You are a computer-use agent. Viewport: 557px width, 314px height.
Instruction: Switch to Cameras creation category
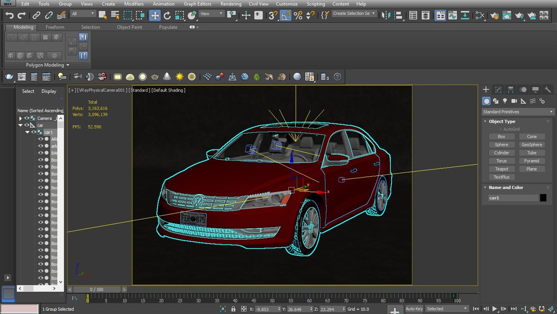514,101
